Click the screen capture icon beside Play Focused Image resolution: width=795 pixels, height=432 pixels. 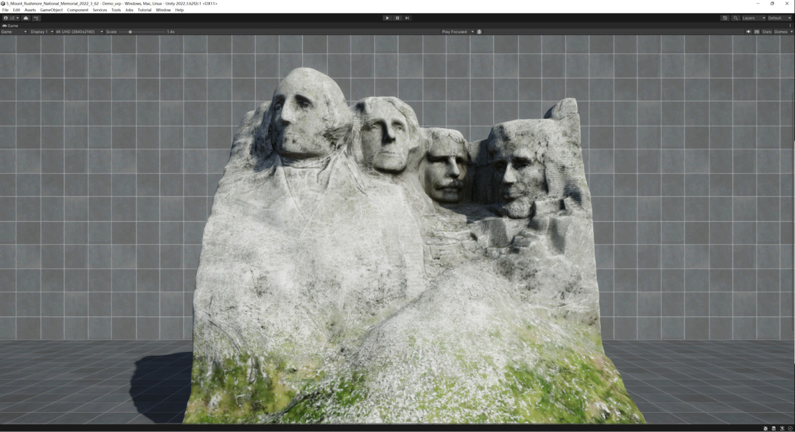click(x=479, y=31)
